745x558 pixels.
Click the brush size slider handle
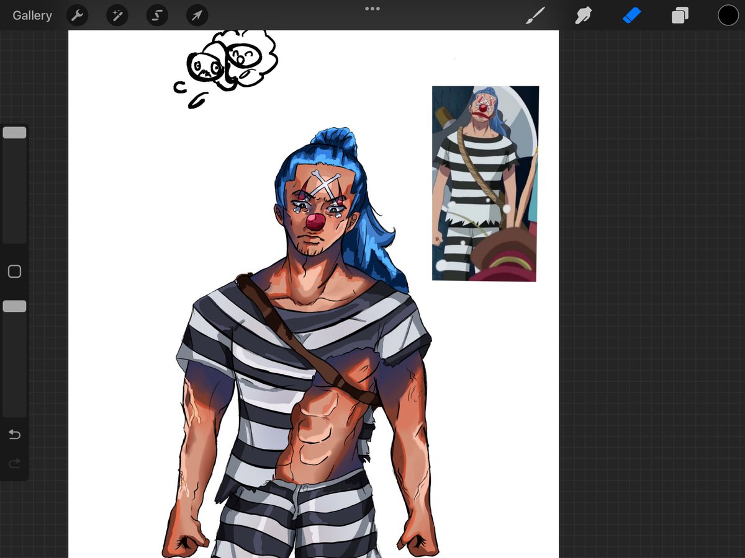(x=14, y=133)
